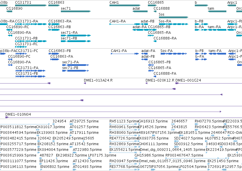
Task: Click the CG16888-RA transcript label
Action: (x=165, y=38)
